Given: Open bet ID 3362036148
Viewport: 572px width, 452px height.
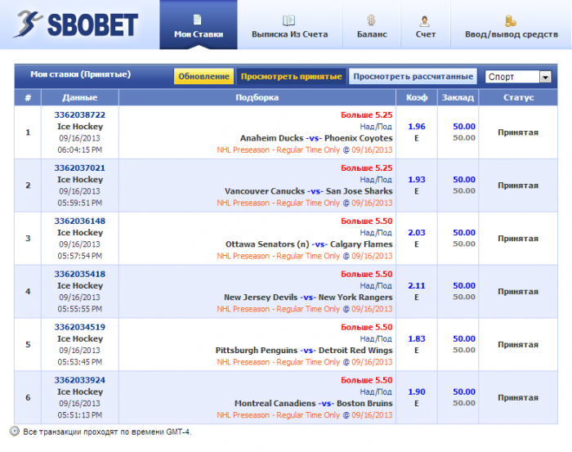Looking at the screenshot, I should pyautogui.click(x=80, y=221).
